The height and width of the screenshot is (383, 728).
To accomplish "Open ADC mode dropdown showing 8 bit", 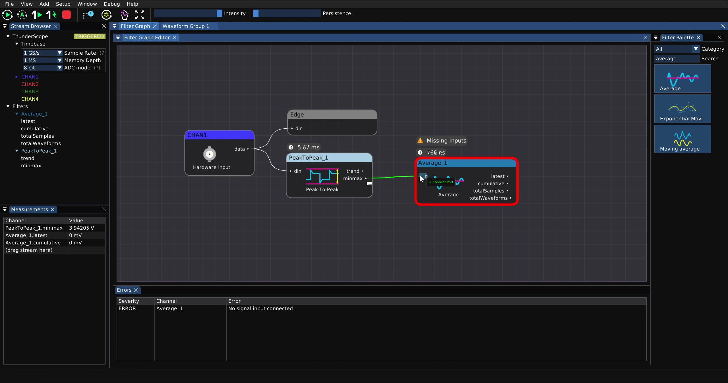I will point(42,68).
